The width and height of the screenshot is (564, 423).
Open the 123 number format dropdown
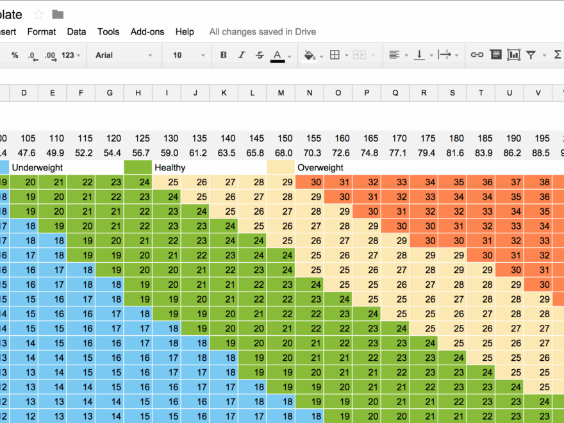pyautogui.click(x=70, y=55)
